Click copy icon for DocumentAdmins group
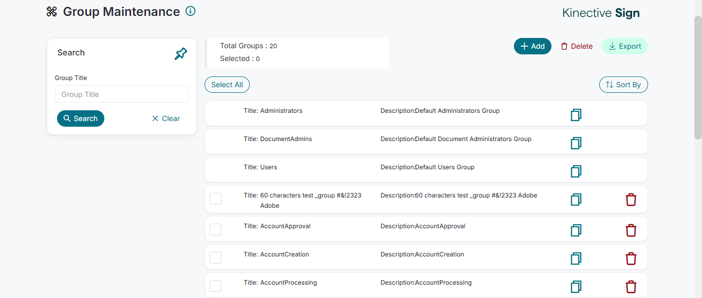Screen dimensions: 702x298 (576, 143)
